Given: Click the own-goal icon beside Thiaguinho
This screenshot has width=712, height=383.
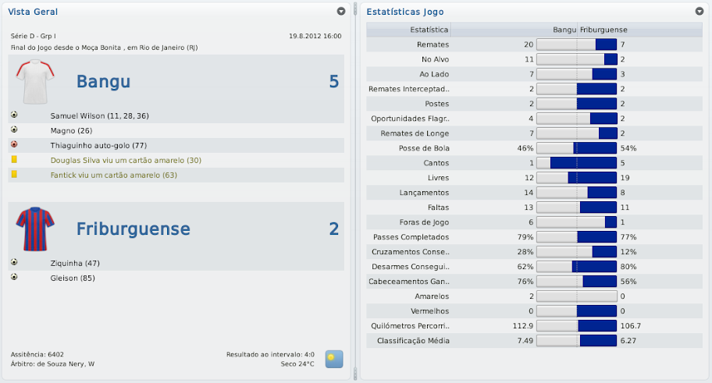Looking at the screenshot, I should (x=14, y=145).
